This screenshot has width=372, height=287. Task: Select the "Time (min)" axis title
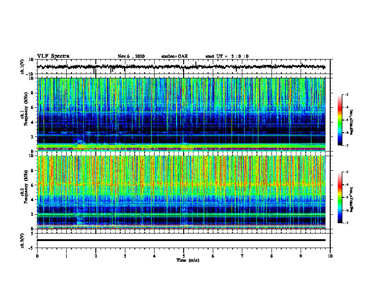tap(188, 260)
